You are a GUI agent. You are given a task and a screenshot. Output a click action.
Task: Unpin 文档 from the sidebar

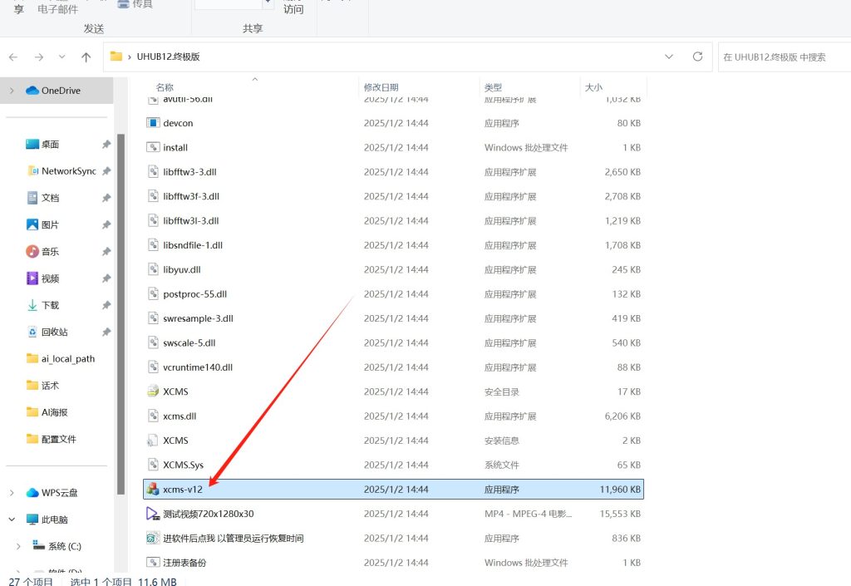coord(106,198)
